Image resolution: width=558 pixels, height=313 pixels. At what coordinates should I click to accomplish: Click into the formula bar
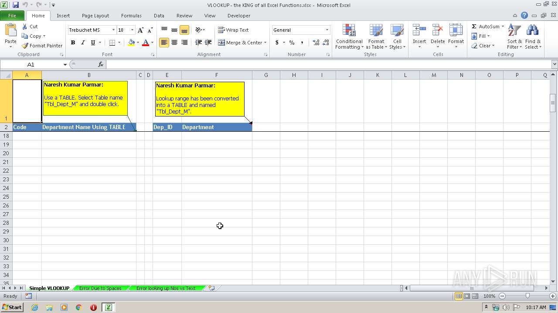pos(329,64)
